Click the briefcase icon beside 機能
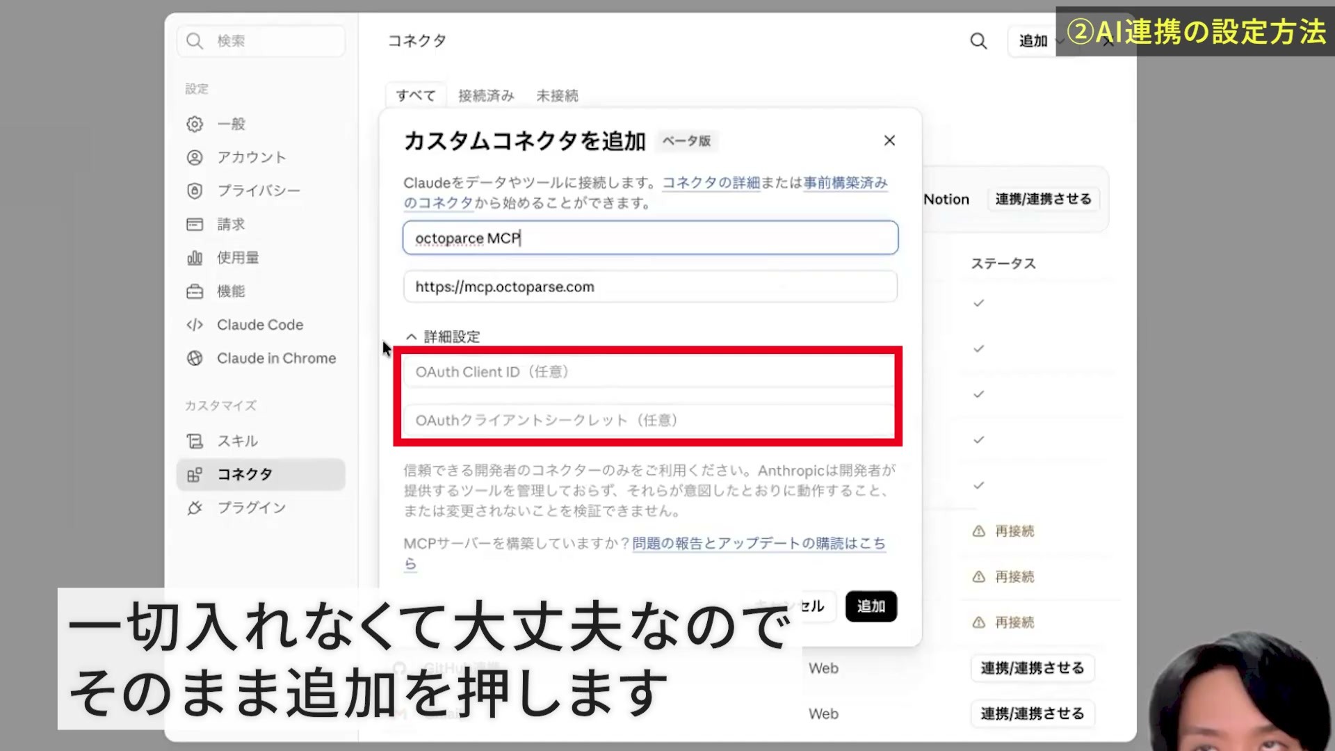Screen dimensions: 1335x751 tap(195, 291)
